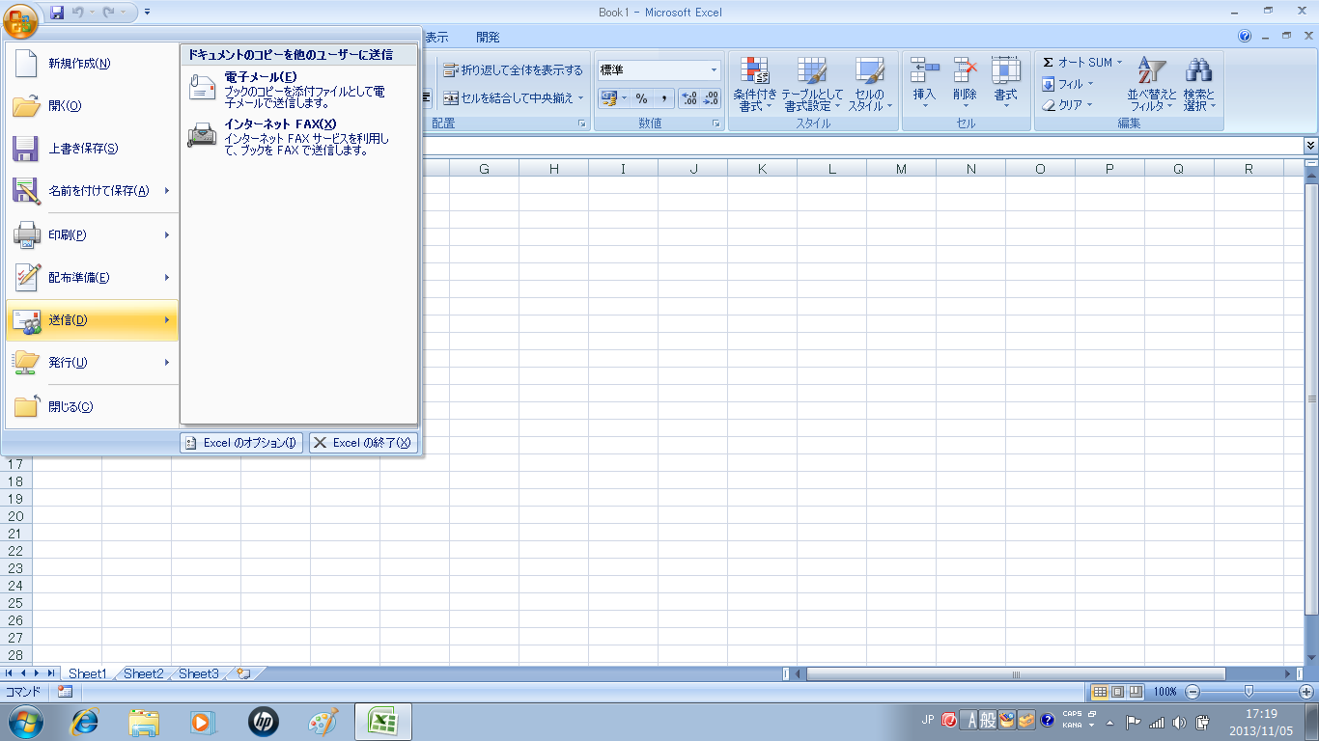The height and width of the screenshot is (741, 1319).
Task: Click the Excel のオプション button
Action: pyautogui.click(x=241, y=443)
